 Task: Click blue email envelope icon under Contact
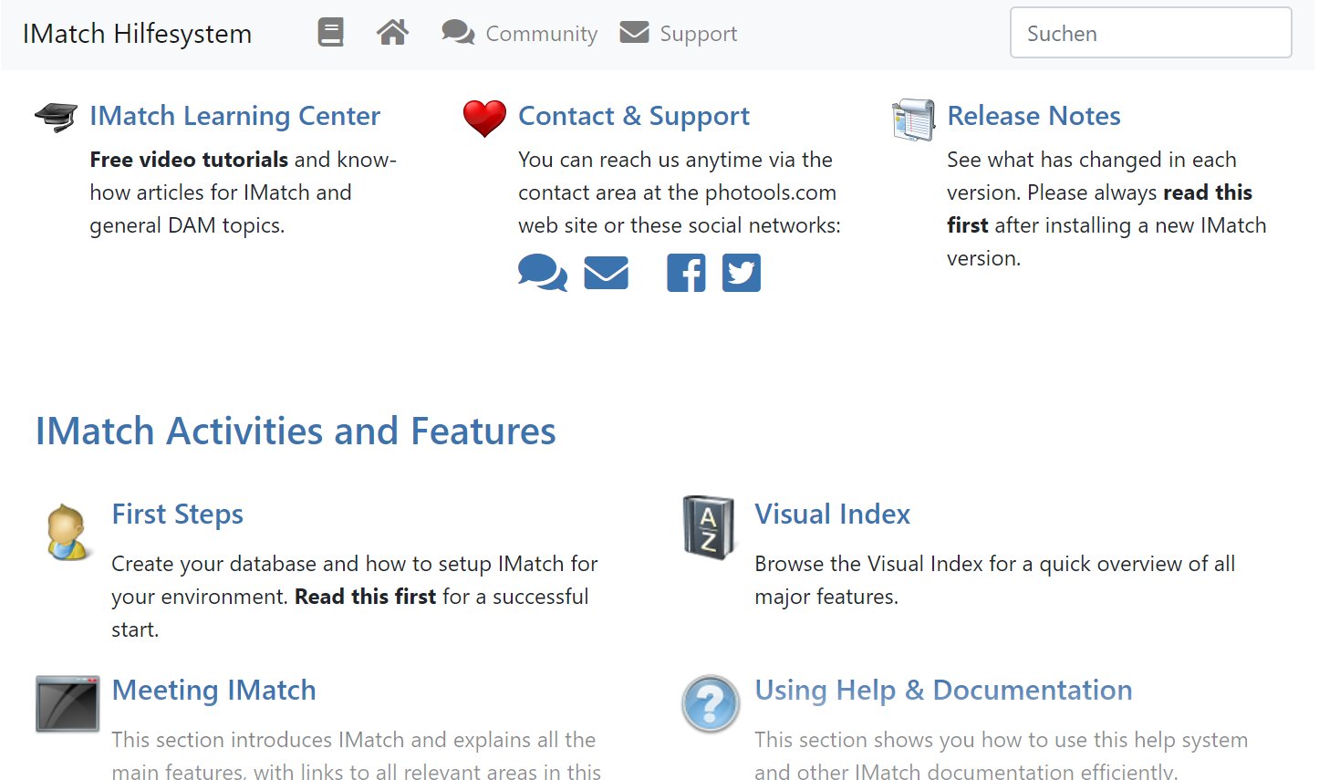[607, 273]
